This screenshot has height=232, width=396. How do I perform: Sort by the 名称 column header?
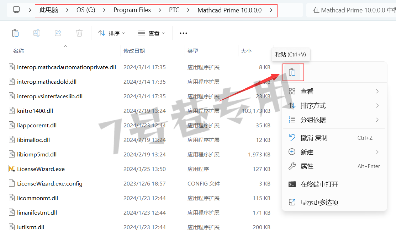pos(19,51)
